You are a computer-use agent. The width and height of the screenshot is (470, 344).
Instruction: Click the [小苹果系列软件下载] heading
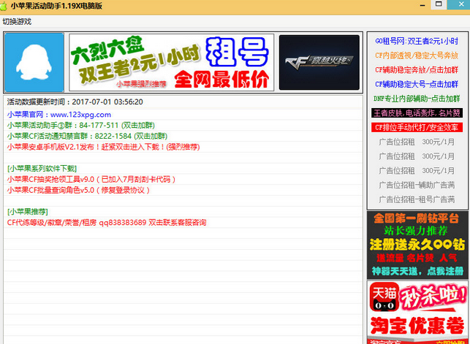[42, 169]
